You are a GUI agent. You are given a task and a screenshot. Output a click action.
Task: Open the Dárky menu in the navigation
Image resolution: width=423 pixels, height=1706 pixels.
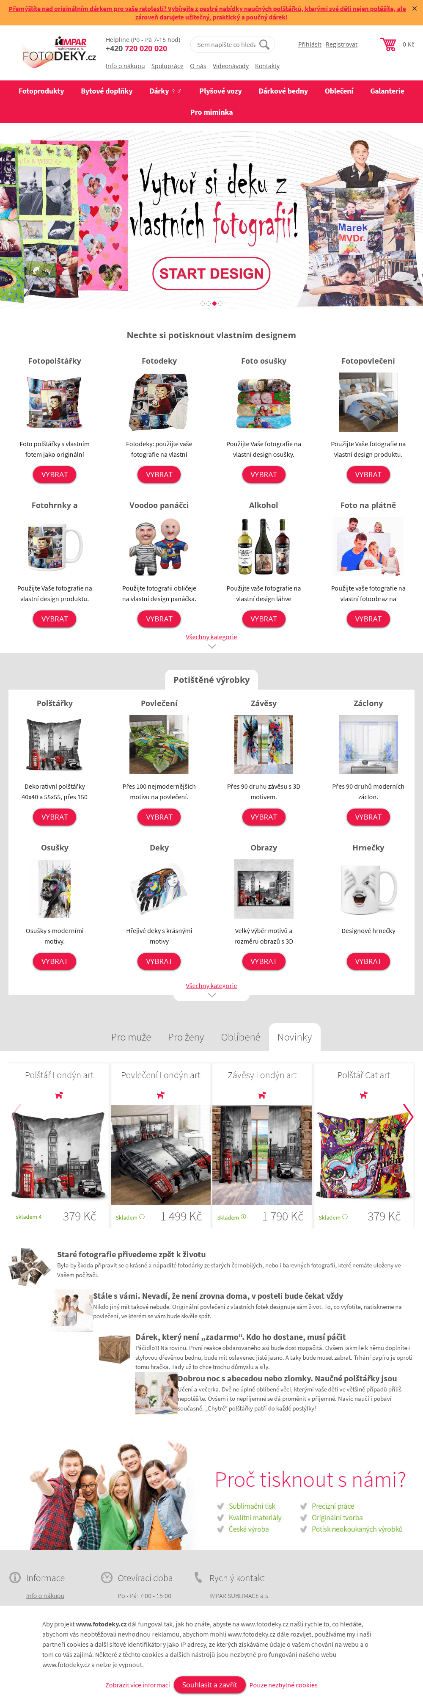coord(165,91)
